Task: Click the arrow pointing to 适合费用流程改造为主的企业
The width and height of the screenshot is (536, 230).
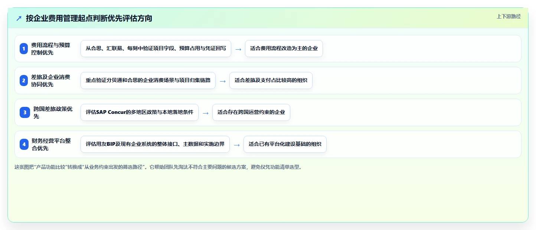Action: point(238,49)
